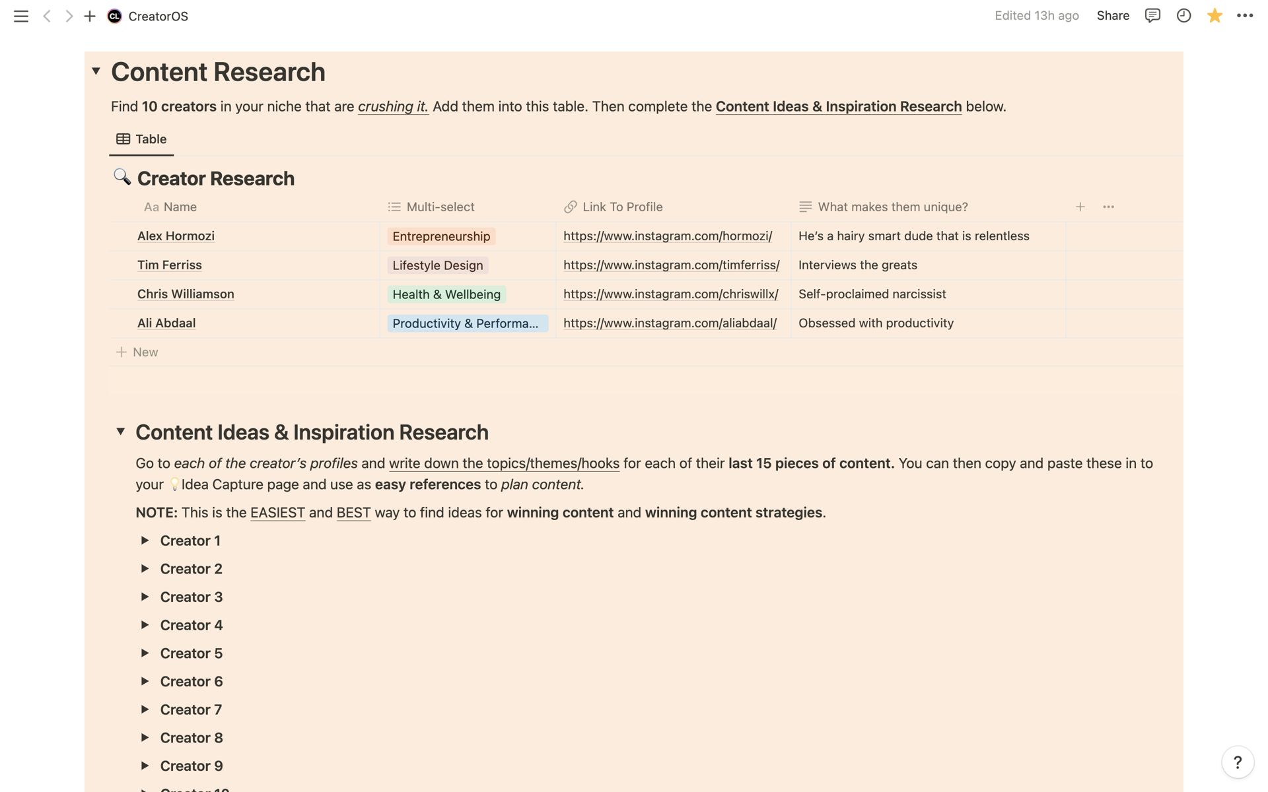Switch to the Table view tab
1268x792 pixels.
(x=141, y=139)
